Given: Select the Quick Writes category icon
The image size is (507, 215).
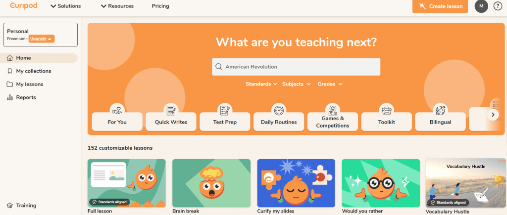Looking at the screenshot, I should pyautogui.click(x=171, y=111).
